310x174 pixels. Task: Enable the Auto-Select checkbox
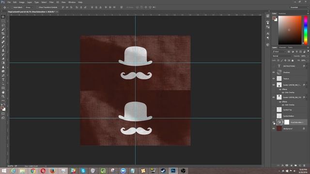[12, 7]
